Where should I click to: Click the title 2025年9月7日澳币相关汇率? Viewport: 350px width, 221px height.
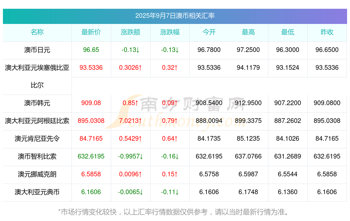(175, 16)
